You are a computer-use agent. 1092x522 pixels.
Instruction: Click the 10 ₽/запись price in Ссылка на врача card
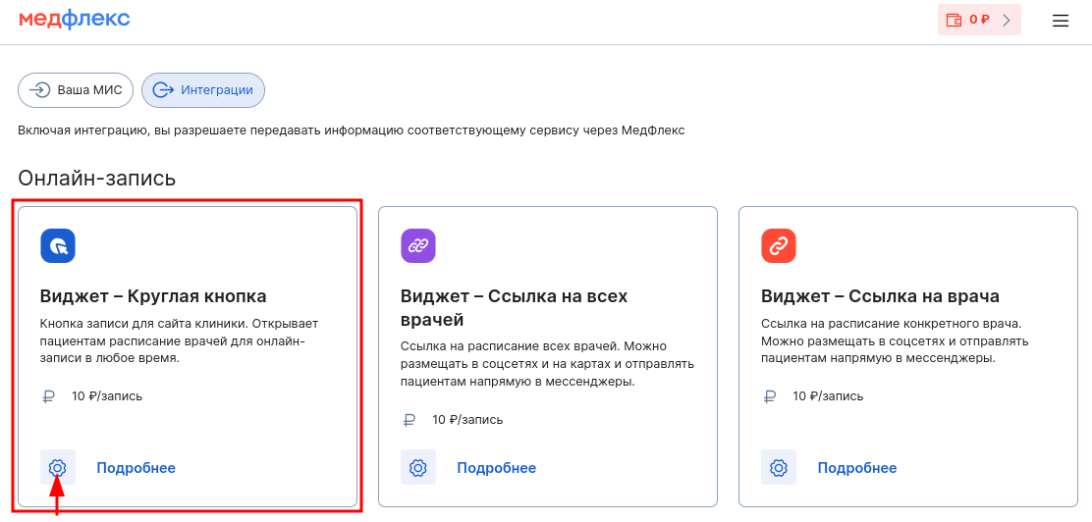tap(828, 397)
